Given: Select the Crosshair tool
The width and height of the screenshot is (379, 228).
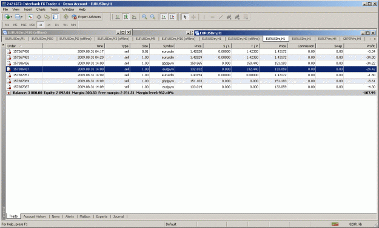Looking at the screenshot, I should coord(193,17).
